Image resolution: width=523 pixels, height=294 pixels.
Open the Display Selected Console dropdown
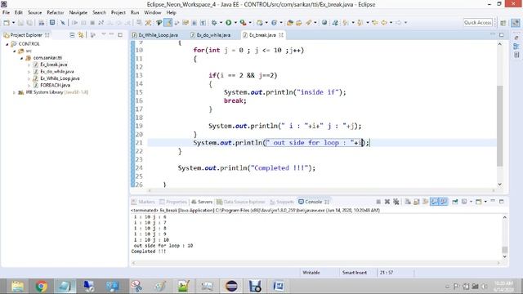point(471,202)
